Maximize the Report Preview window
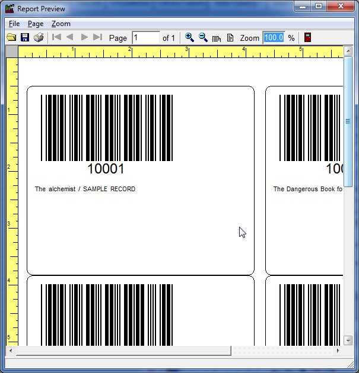 [x=319, y=7]
